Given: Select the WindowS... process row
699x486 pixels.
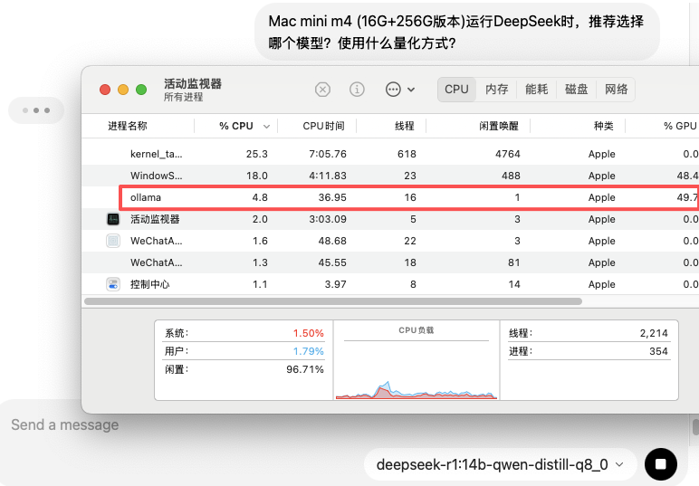Looking at the screenshot, I should point(390,176).
